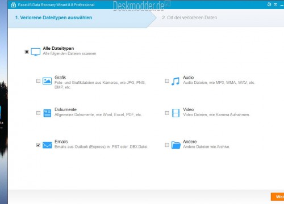Minimize the EaseUS window

[282, 5]
